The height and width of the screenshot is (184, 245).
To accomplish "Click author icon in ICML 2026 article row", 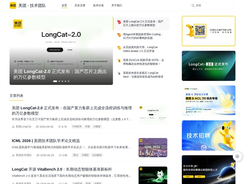I will coord(13,155).
